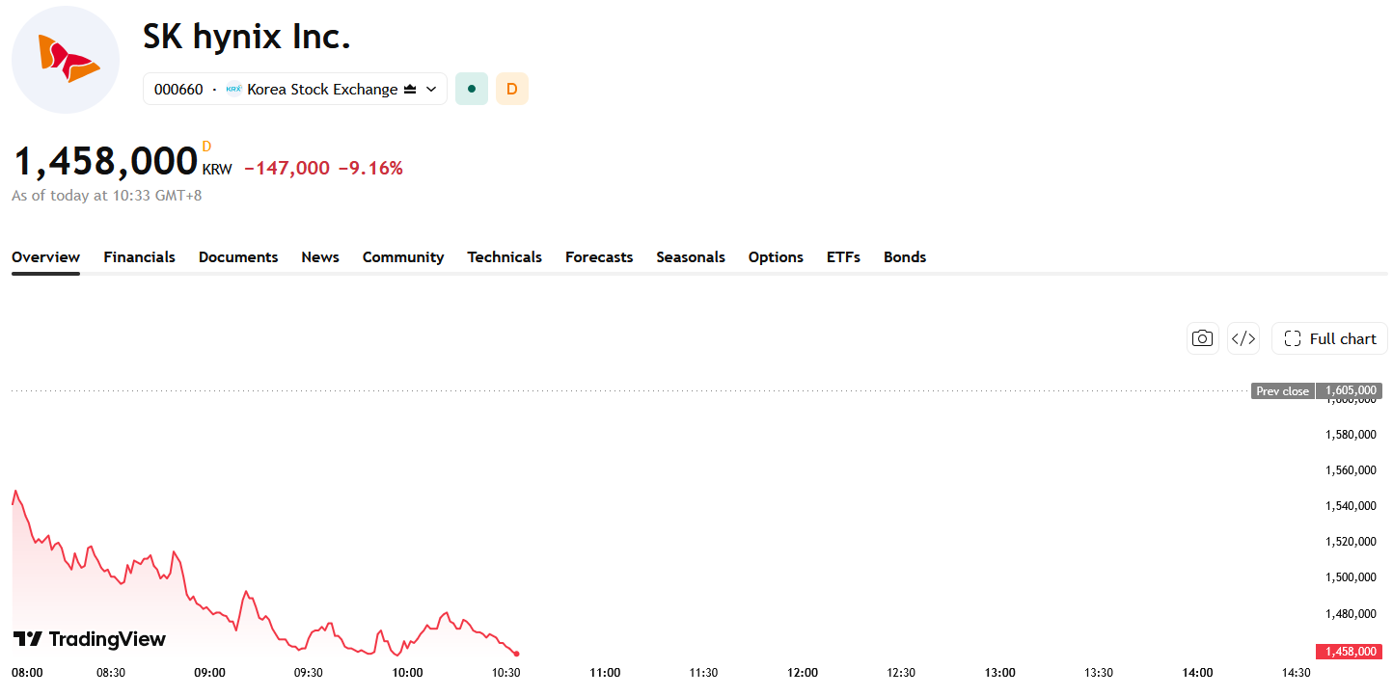Click the KRW currency label
1393x696 pixels.
pyautogui.click(x=217, y=170)
